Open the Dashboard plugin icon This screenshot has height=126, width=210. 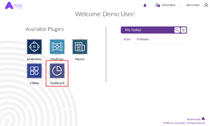57,71
